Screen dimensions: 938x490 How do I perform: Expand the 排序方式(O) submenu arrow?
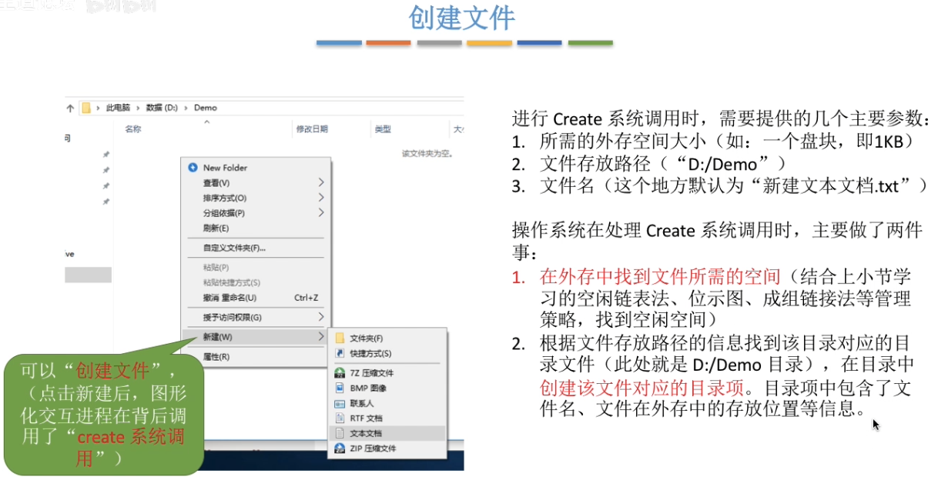coord(320,198)
